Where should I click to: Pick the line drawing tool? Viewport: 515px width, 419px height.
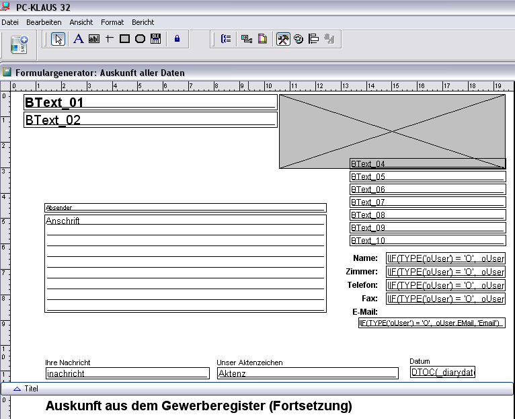click(x=109, y=39)
